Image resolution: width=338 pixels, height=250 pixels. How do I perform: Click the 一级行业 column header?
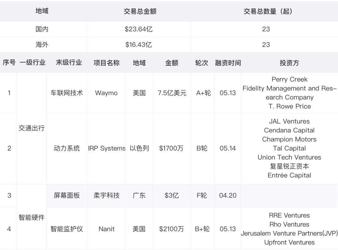tap(33, 63)
